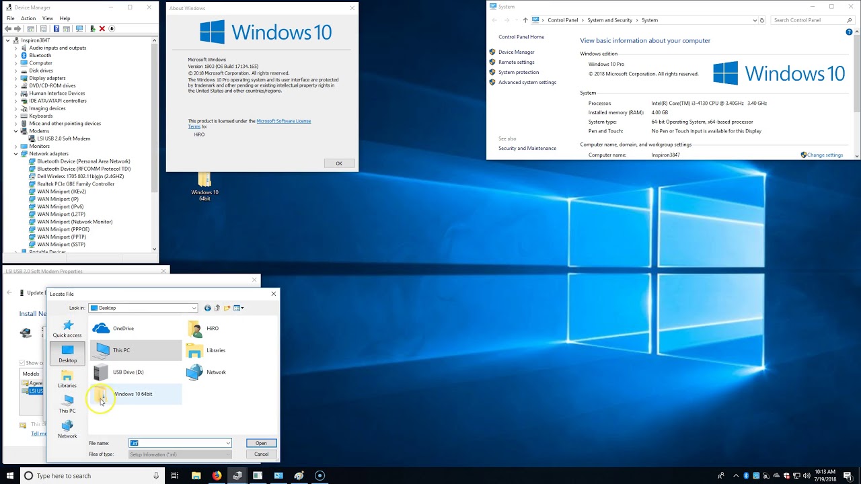Viewport: 861px width, 484px height.
Task: Open the File name dropdown arrow
Action: click(228, 443)
